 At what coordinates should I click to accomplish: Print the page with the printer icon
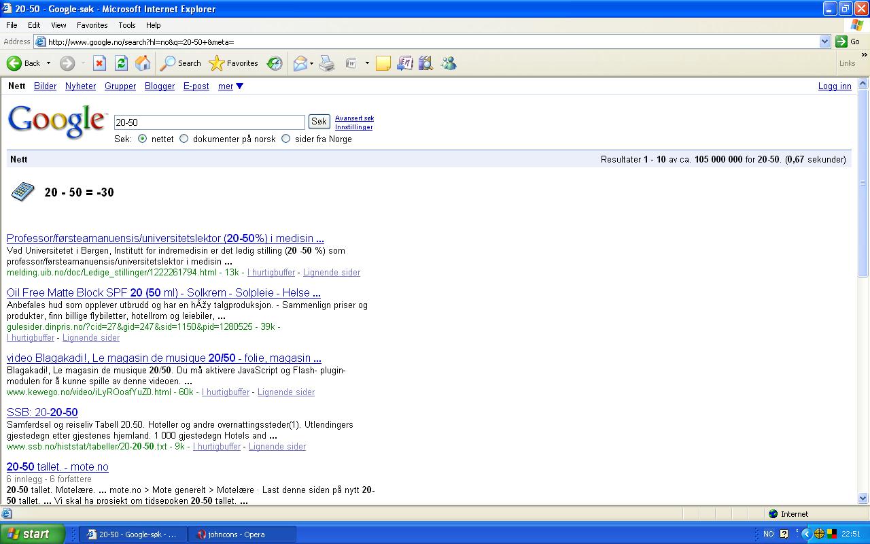(327, 63)
